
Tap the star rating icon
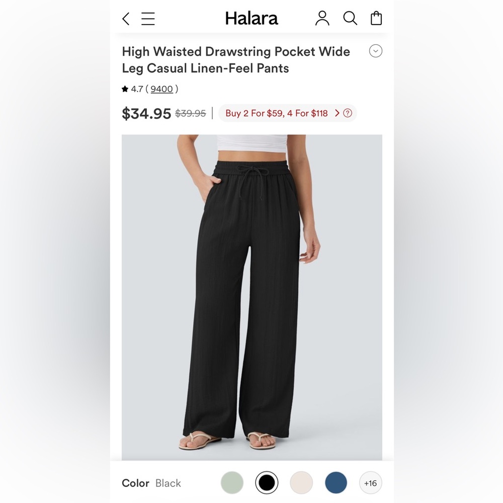click(125, 89)
